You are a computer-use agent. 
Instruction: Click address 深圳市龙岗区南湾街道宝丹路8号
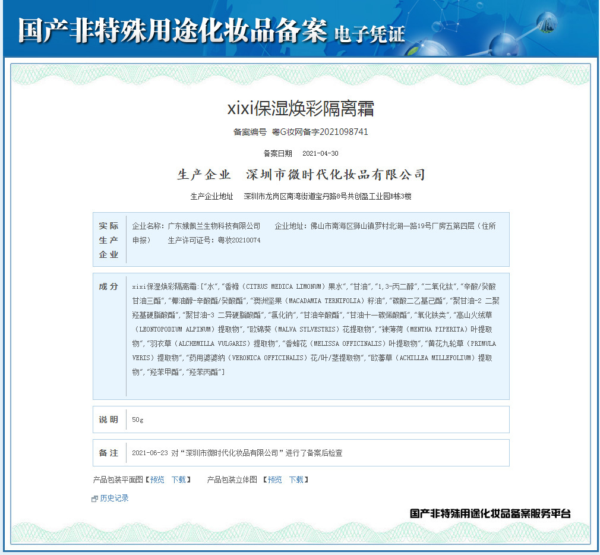295,196
